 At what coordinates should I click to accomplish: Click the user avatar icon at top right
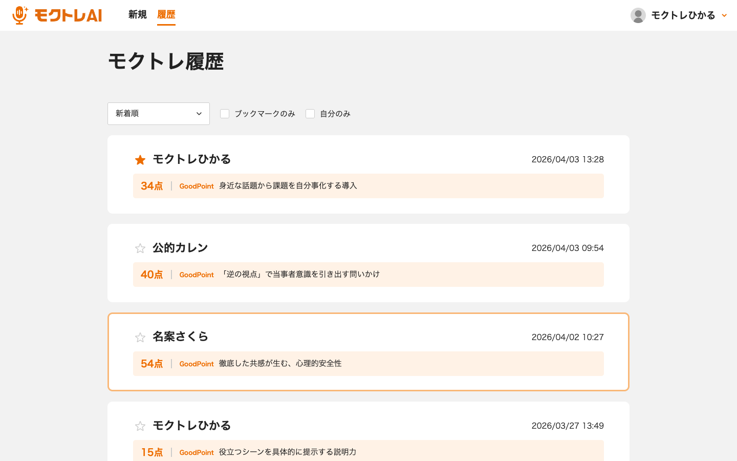pyautogui.click(x=638, y=15)
